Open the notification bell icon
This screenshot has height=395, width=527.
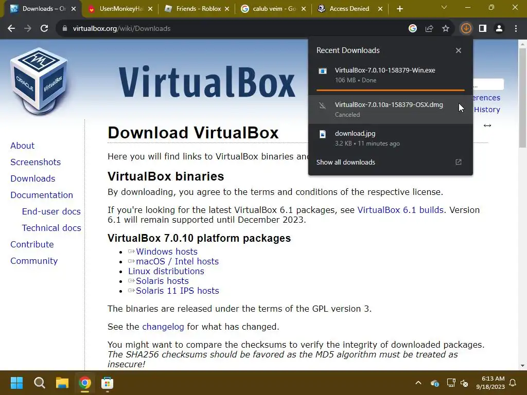(513, 383)
